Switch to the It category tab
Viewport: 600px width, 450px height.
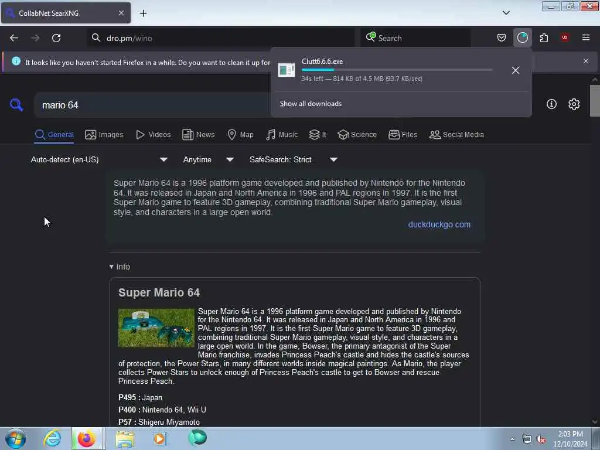click(x=318, y=135)
